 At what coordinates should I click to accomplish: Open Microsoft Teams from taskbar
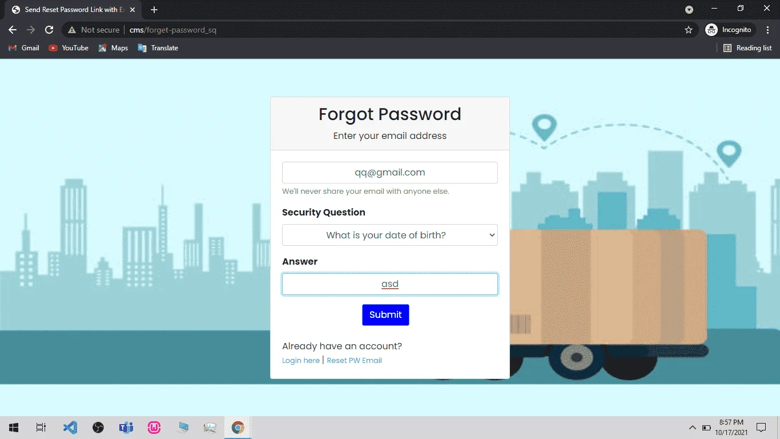point(126,428)
